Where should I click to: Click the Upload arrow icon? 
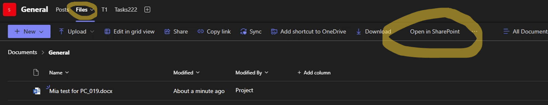coord(61,32)
